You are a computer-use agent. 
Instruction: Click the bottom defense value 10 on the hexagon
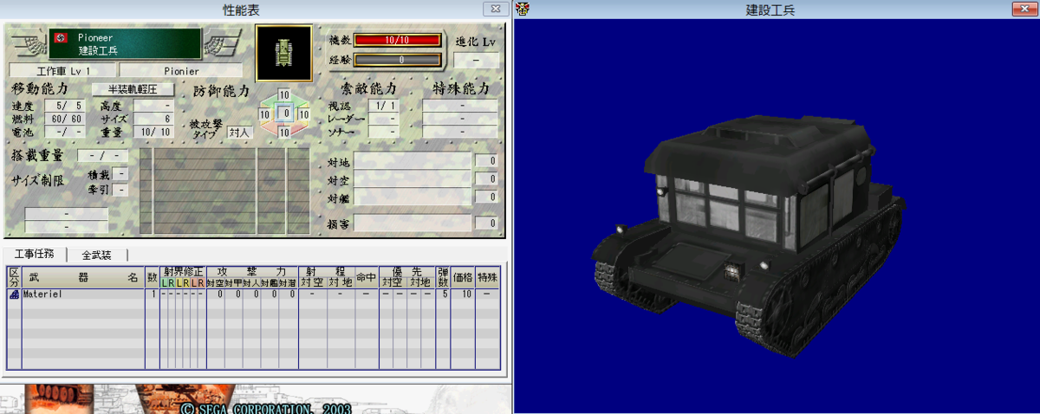pyautogui.click(x=283, y=133)
